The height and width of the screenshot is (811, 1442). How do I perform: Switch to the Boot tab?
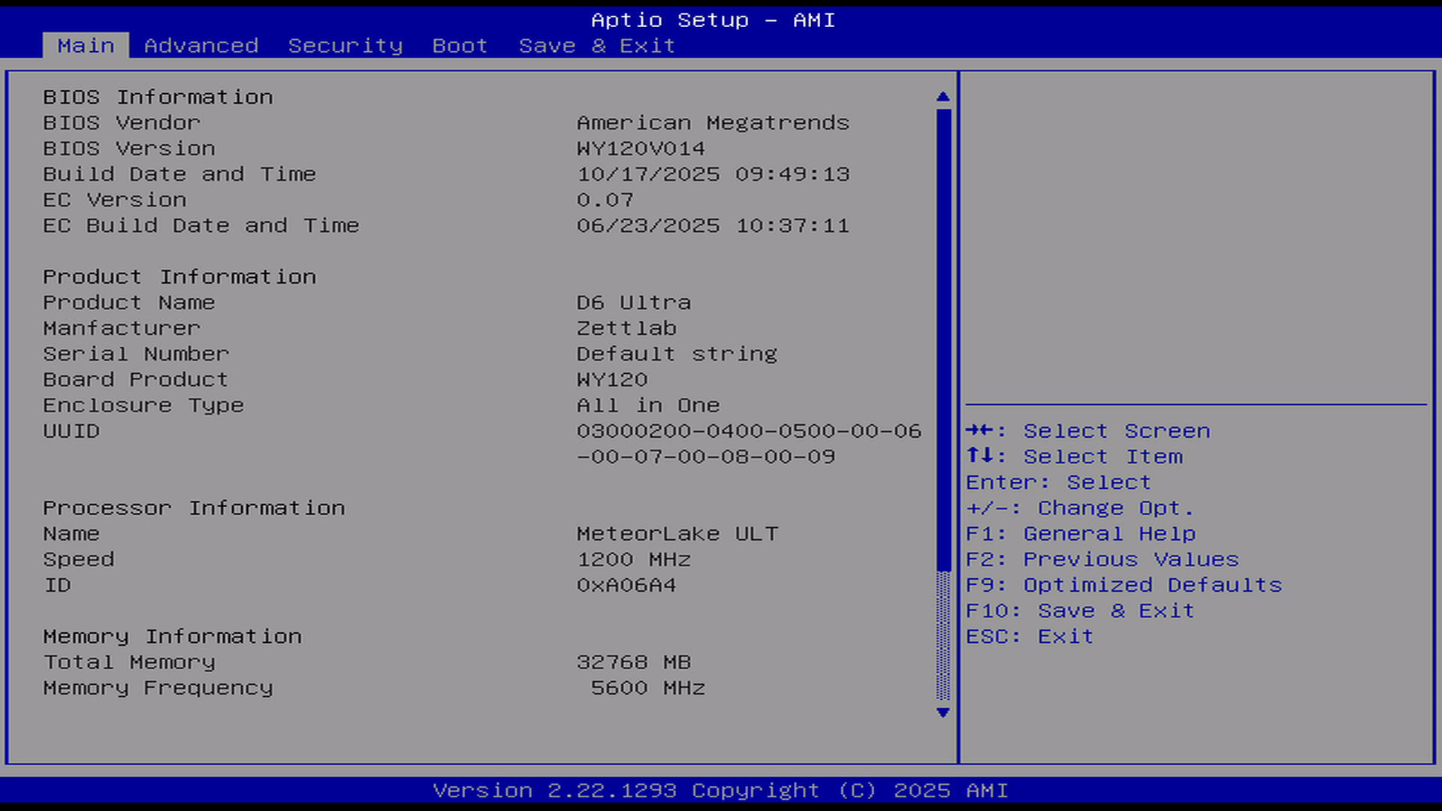point(460,46)
